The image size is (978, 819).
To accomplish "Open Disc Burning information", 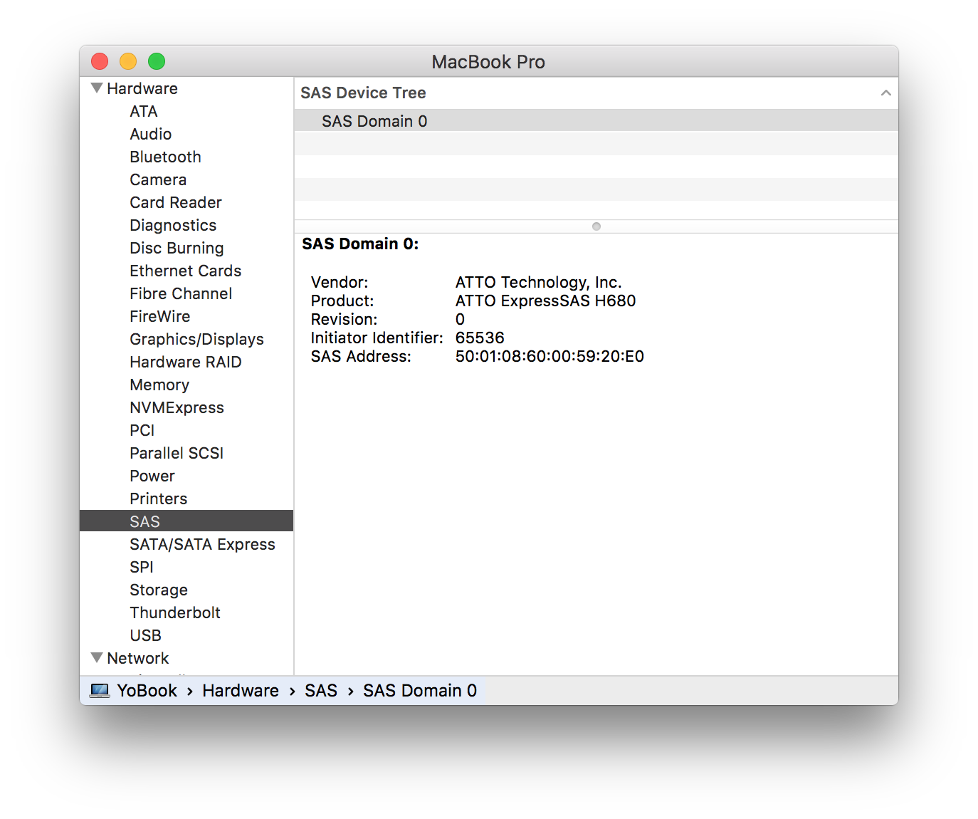I will tap(177, 249).
